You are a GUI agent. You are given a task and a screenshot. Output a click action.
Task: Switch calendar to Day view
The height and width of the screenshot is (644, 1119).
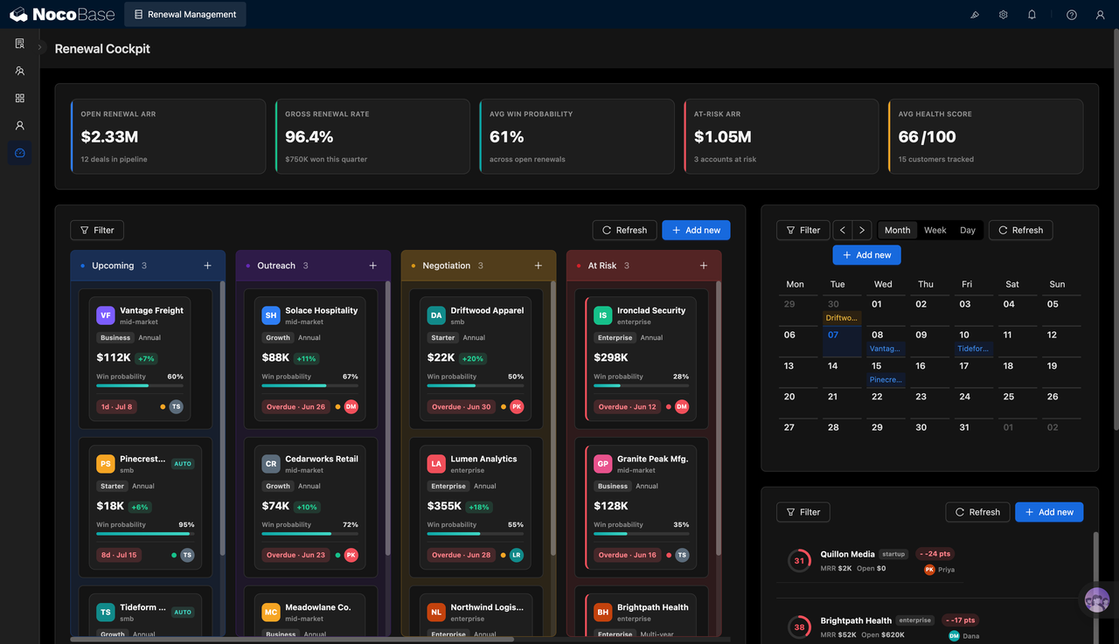(x=968, y=230)
